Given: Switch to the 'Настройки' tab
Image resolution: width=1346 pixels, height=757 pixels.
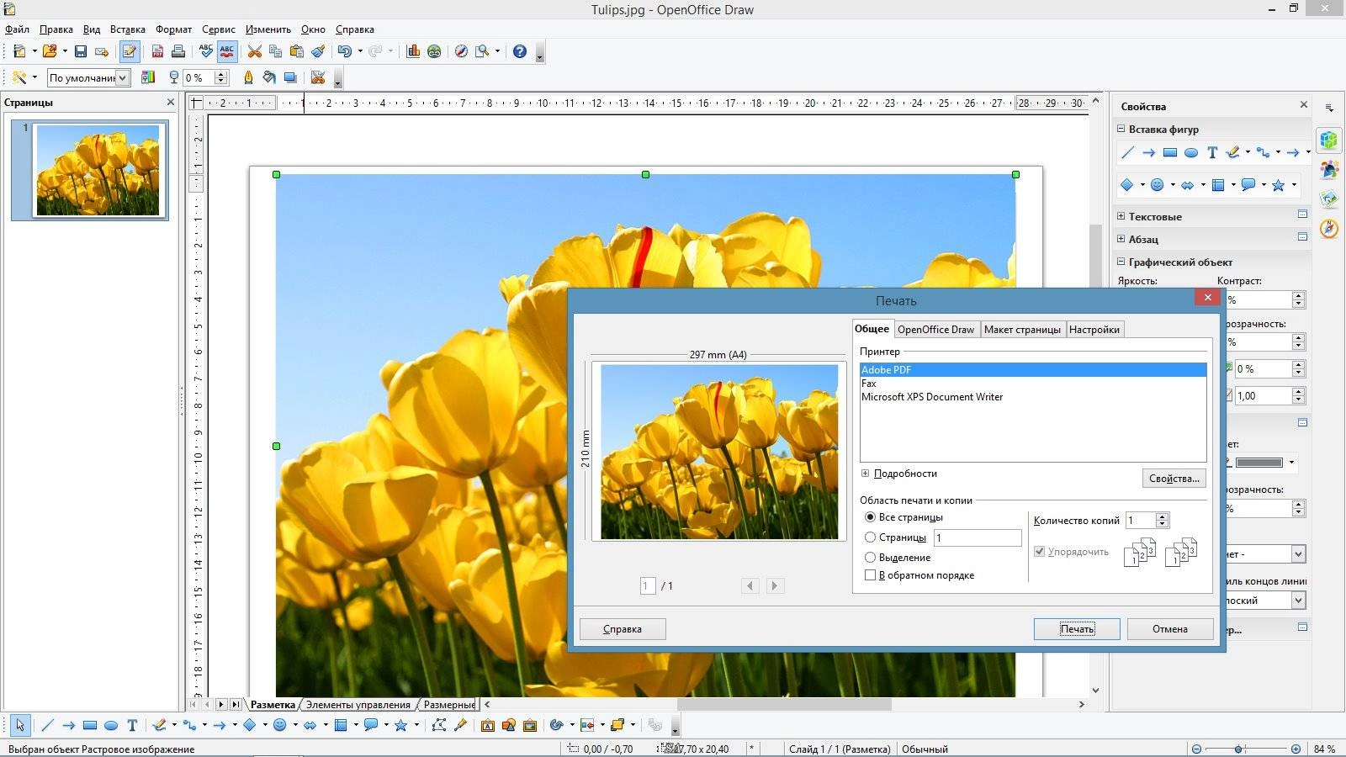Looking at the screenshot, I should (x=1094, y=330).
